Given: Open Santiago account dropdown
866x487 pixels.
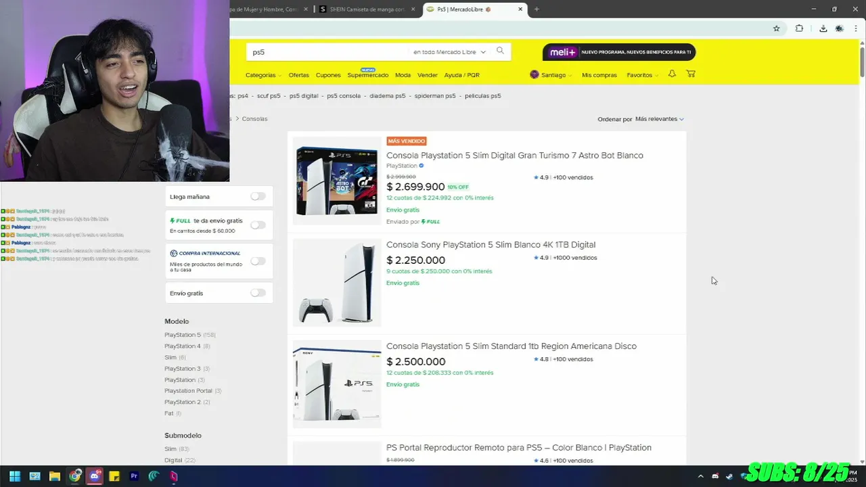Looking at the screenshot, I should 556,75.
